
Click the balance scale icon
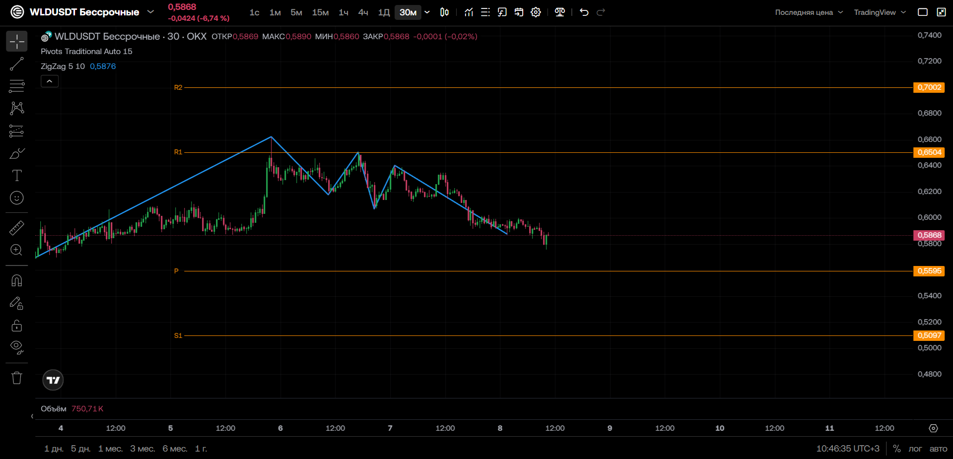(560, 12)
